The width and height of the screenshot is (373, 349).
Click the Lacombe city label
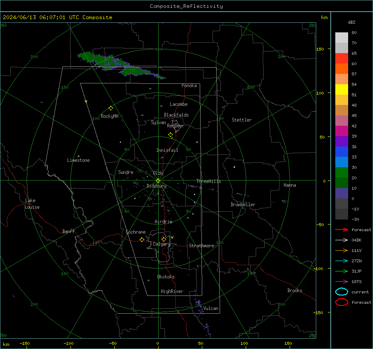pyautogui.click(x=179, y=104)
